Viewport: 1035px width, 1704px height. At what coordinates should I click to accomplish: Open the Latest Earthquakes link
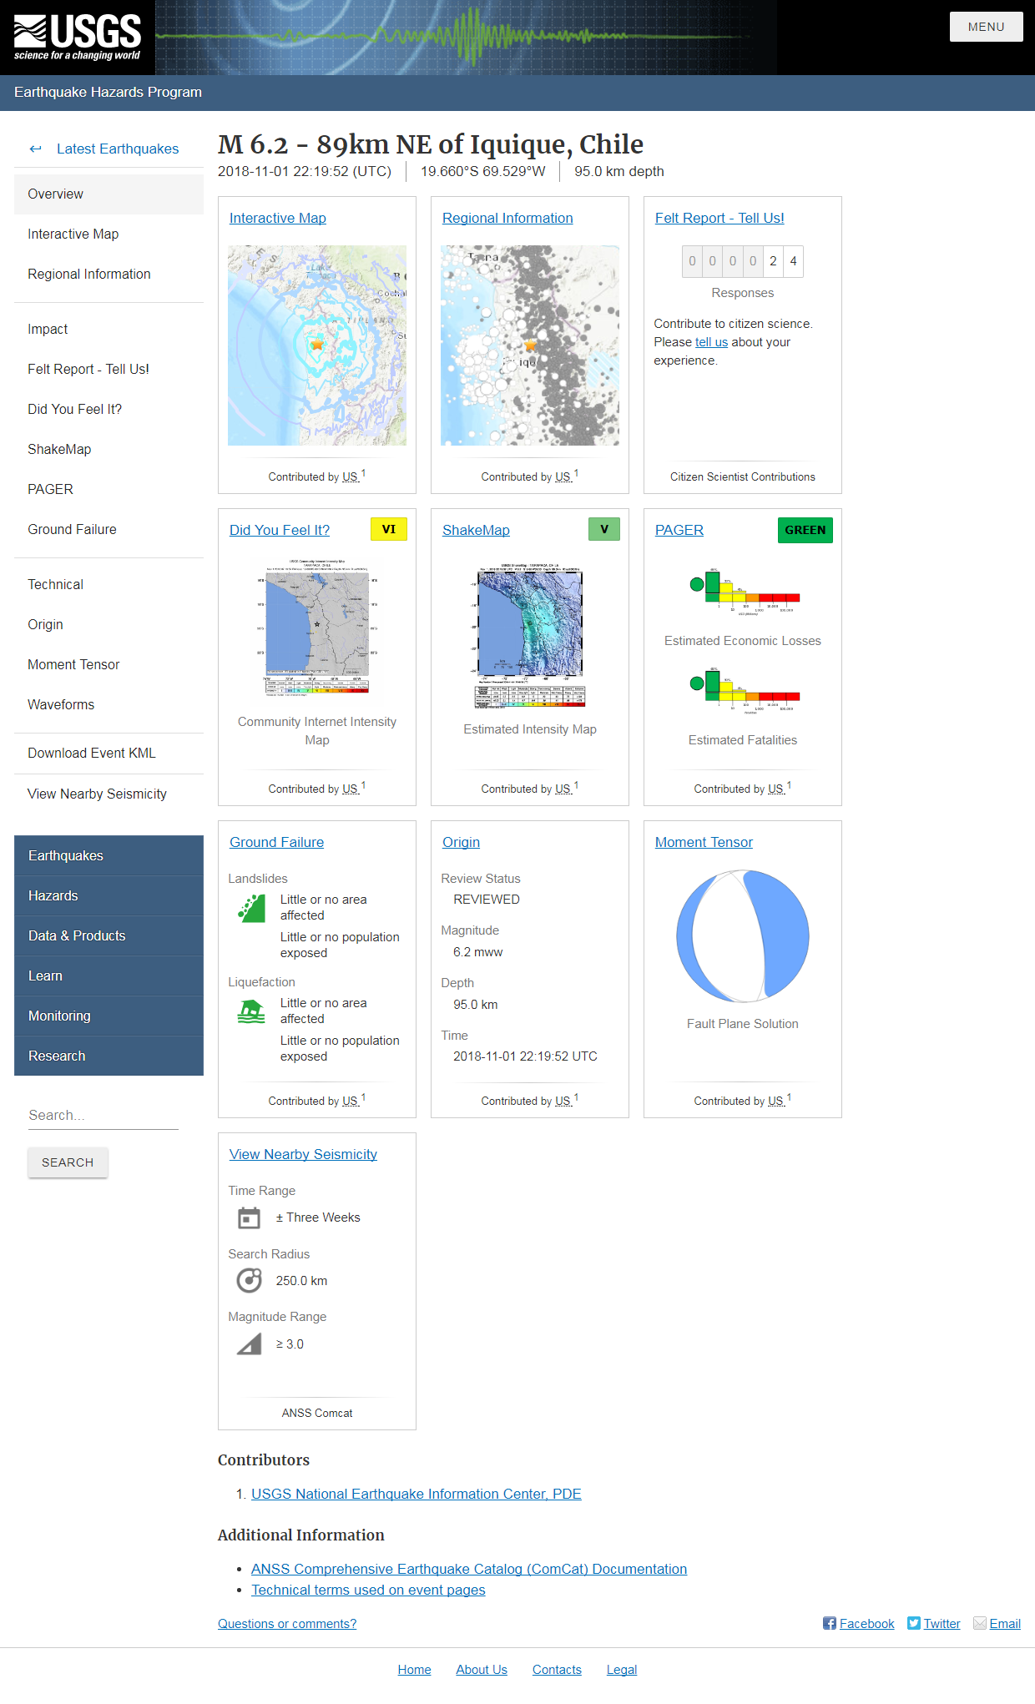(118, 149)
